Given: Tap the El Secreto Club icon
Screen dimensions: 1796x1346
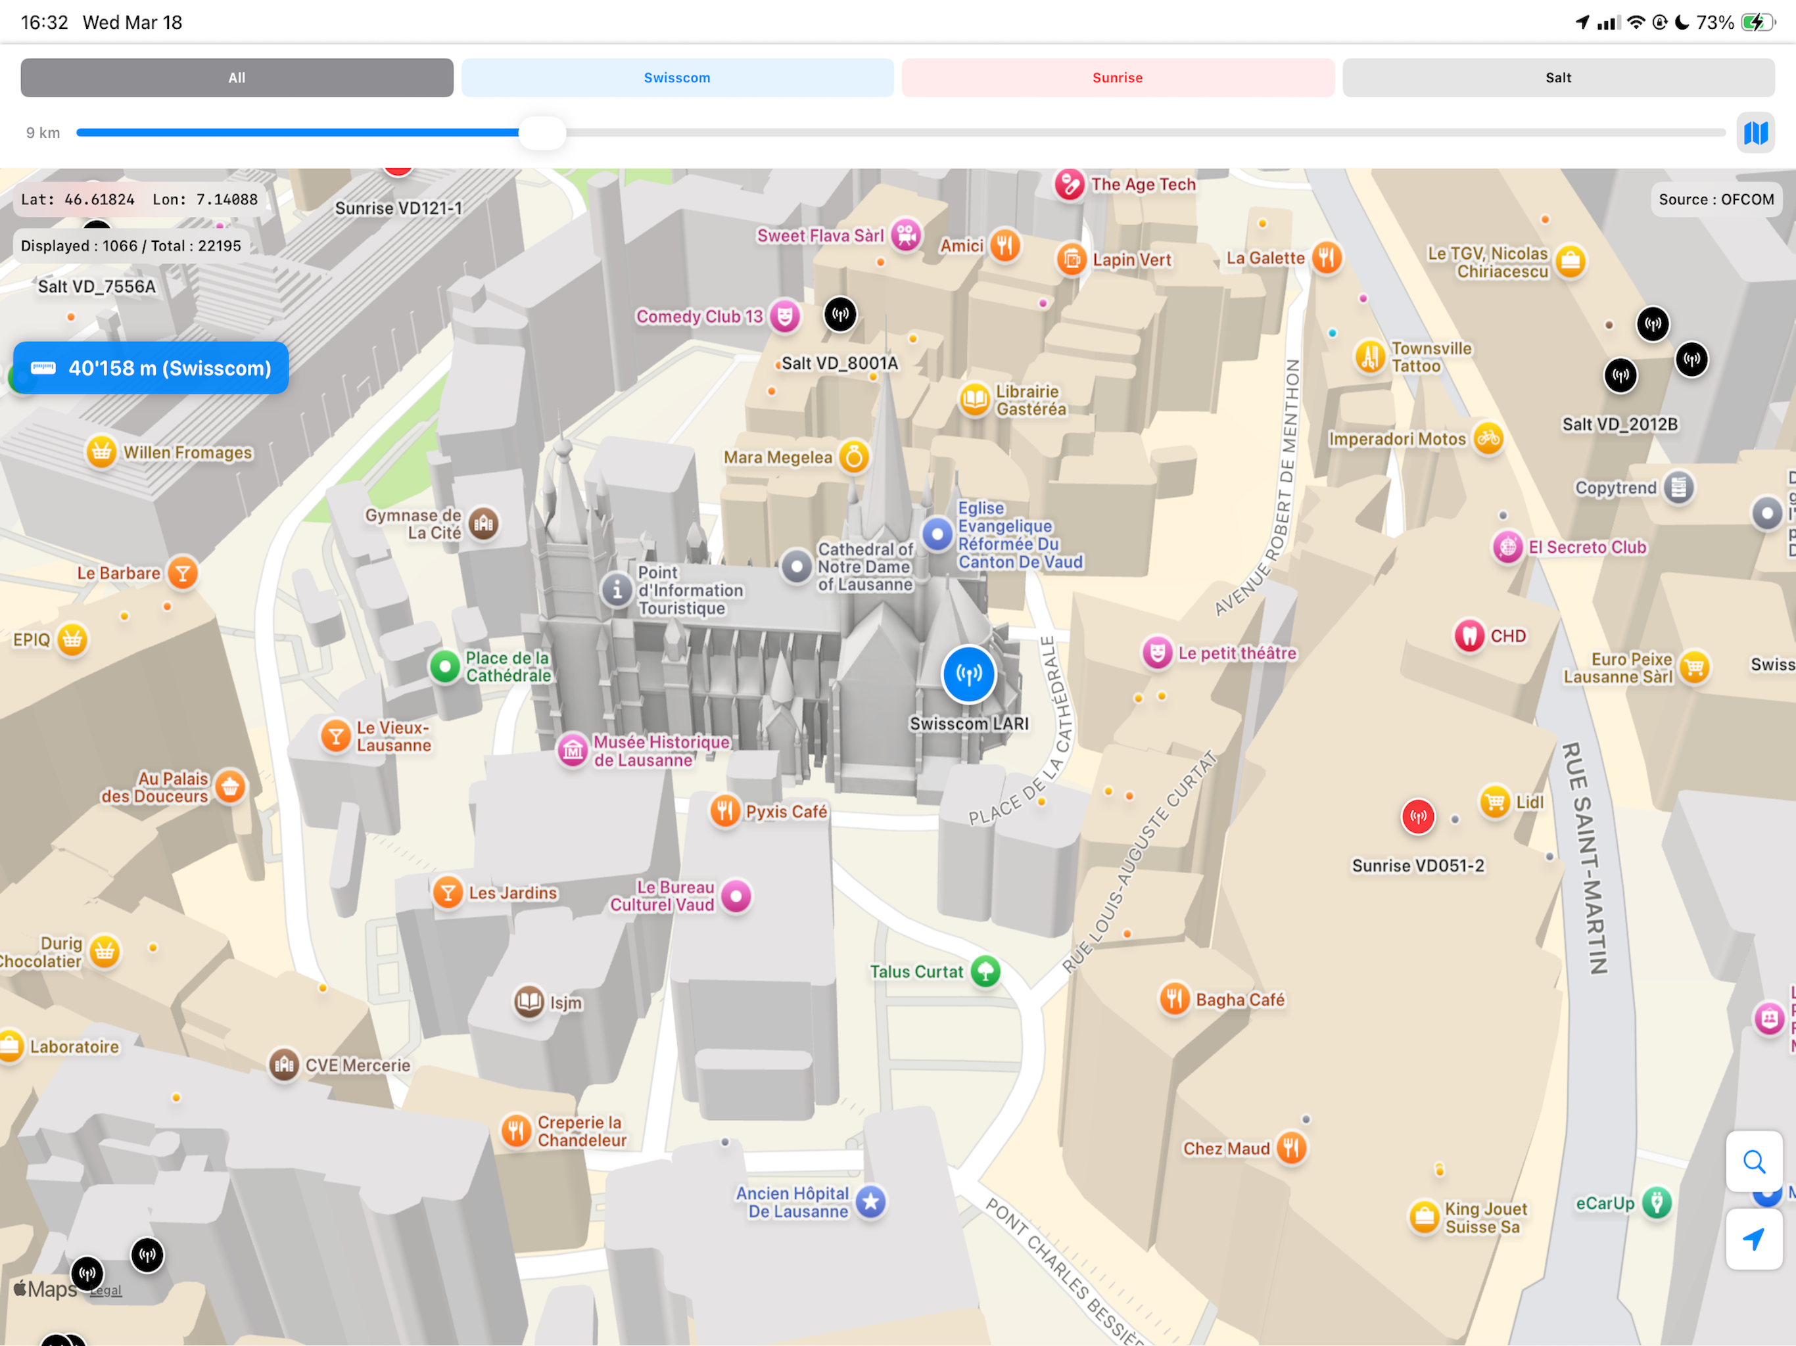Looking at the screenshot, I should point(1508,547).
